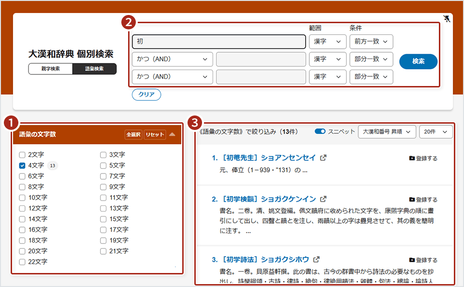The height and width of the screenshot is (287, 464).
Task: Check the 7文字 checkbox
Action: (103, 176)
